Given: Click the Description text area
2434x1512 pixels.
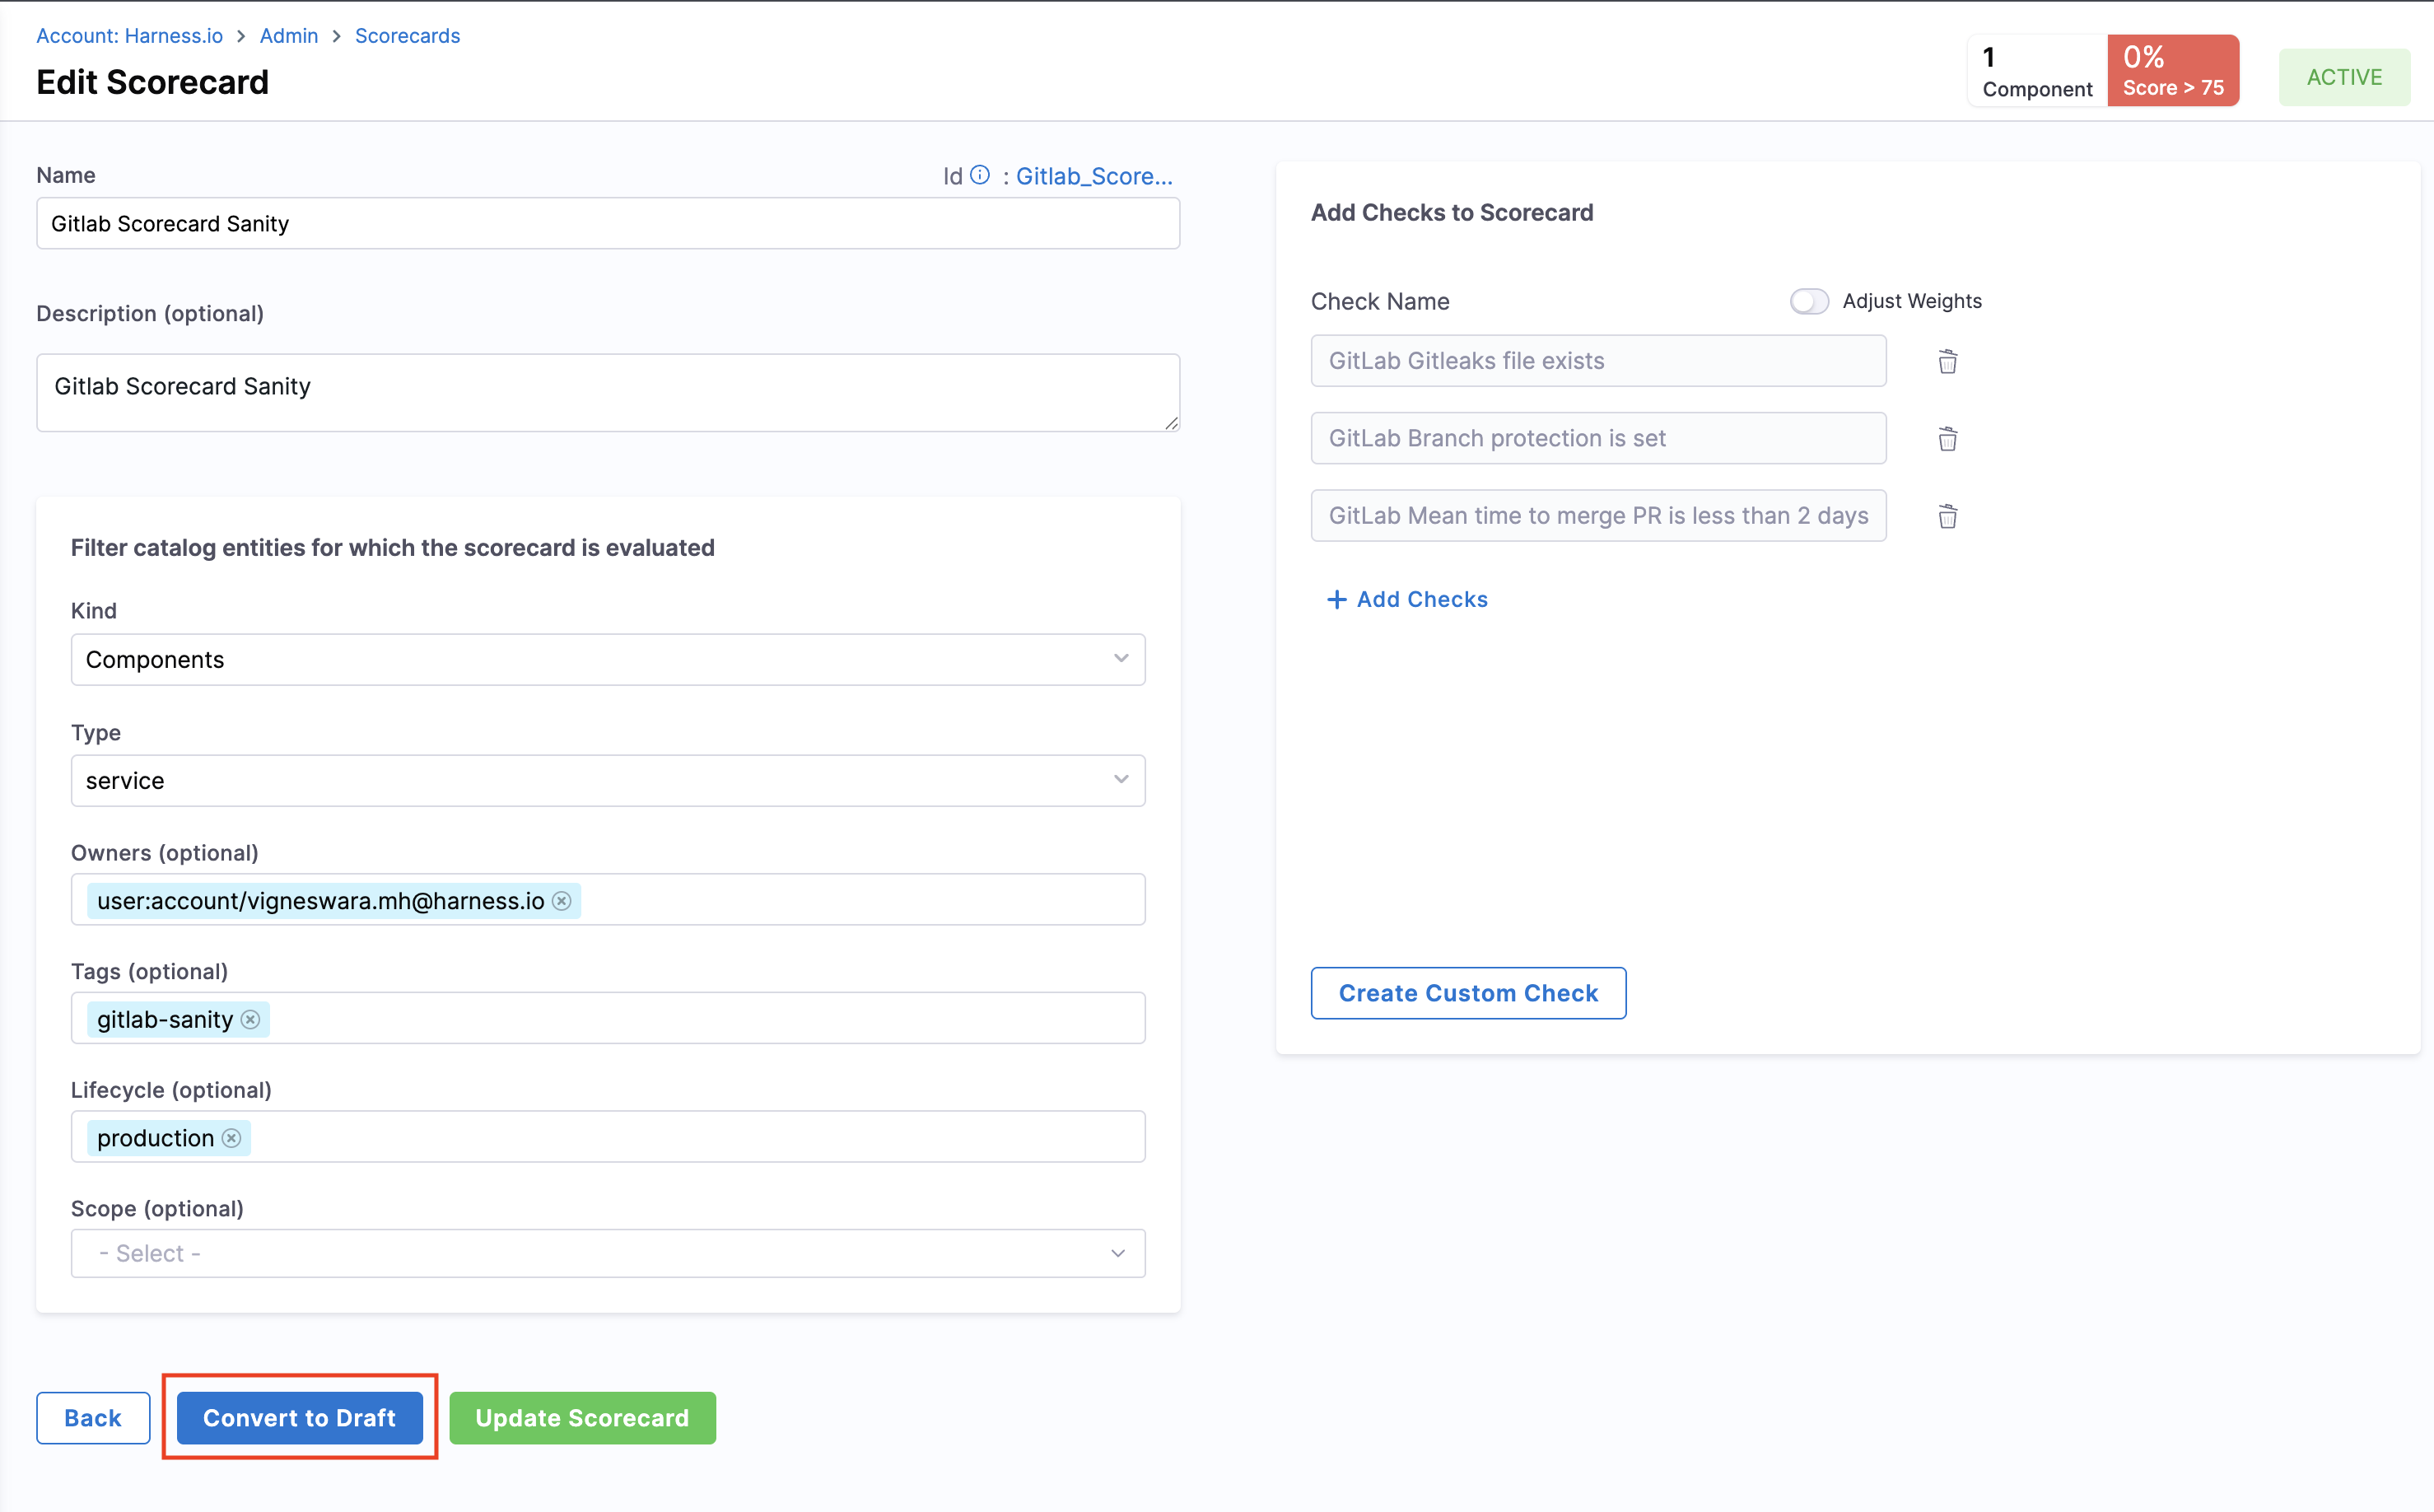Looking at the screenshot, I should pos(607,392).
